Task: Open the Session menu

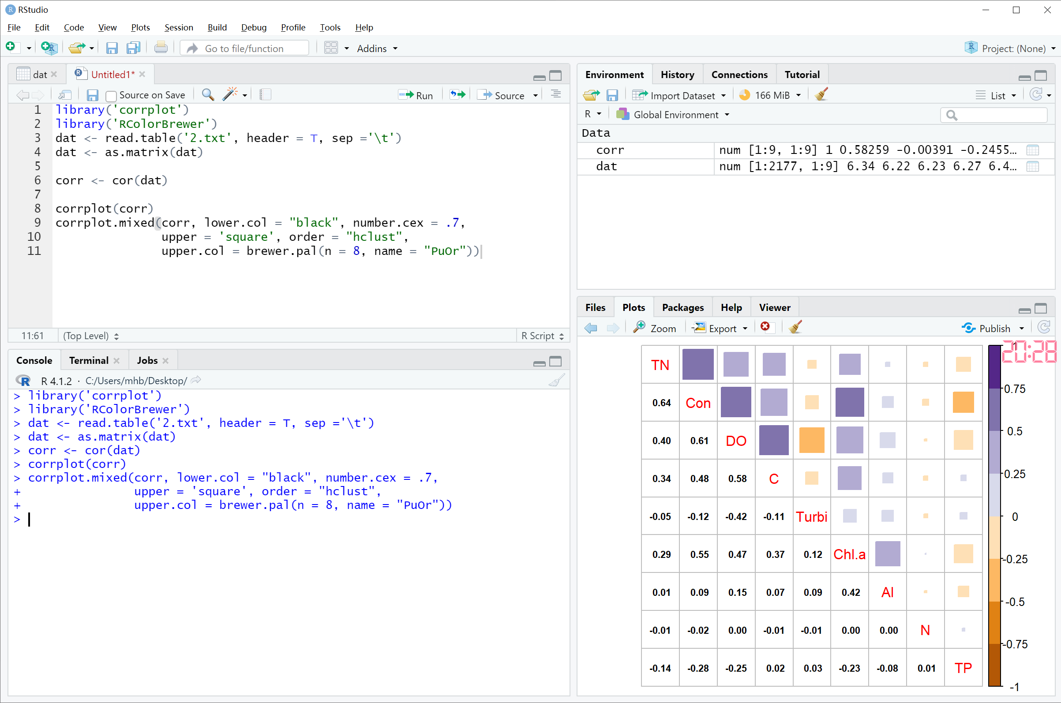Action: tap(179, 27)
